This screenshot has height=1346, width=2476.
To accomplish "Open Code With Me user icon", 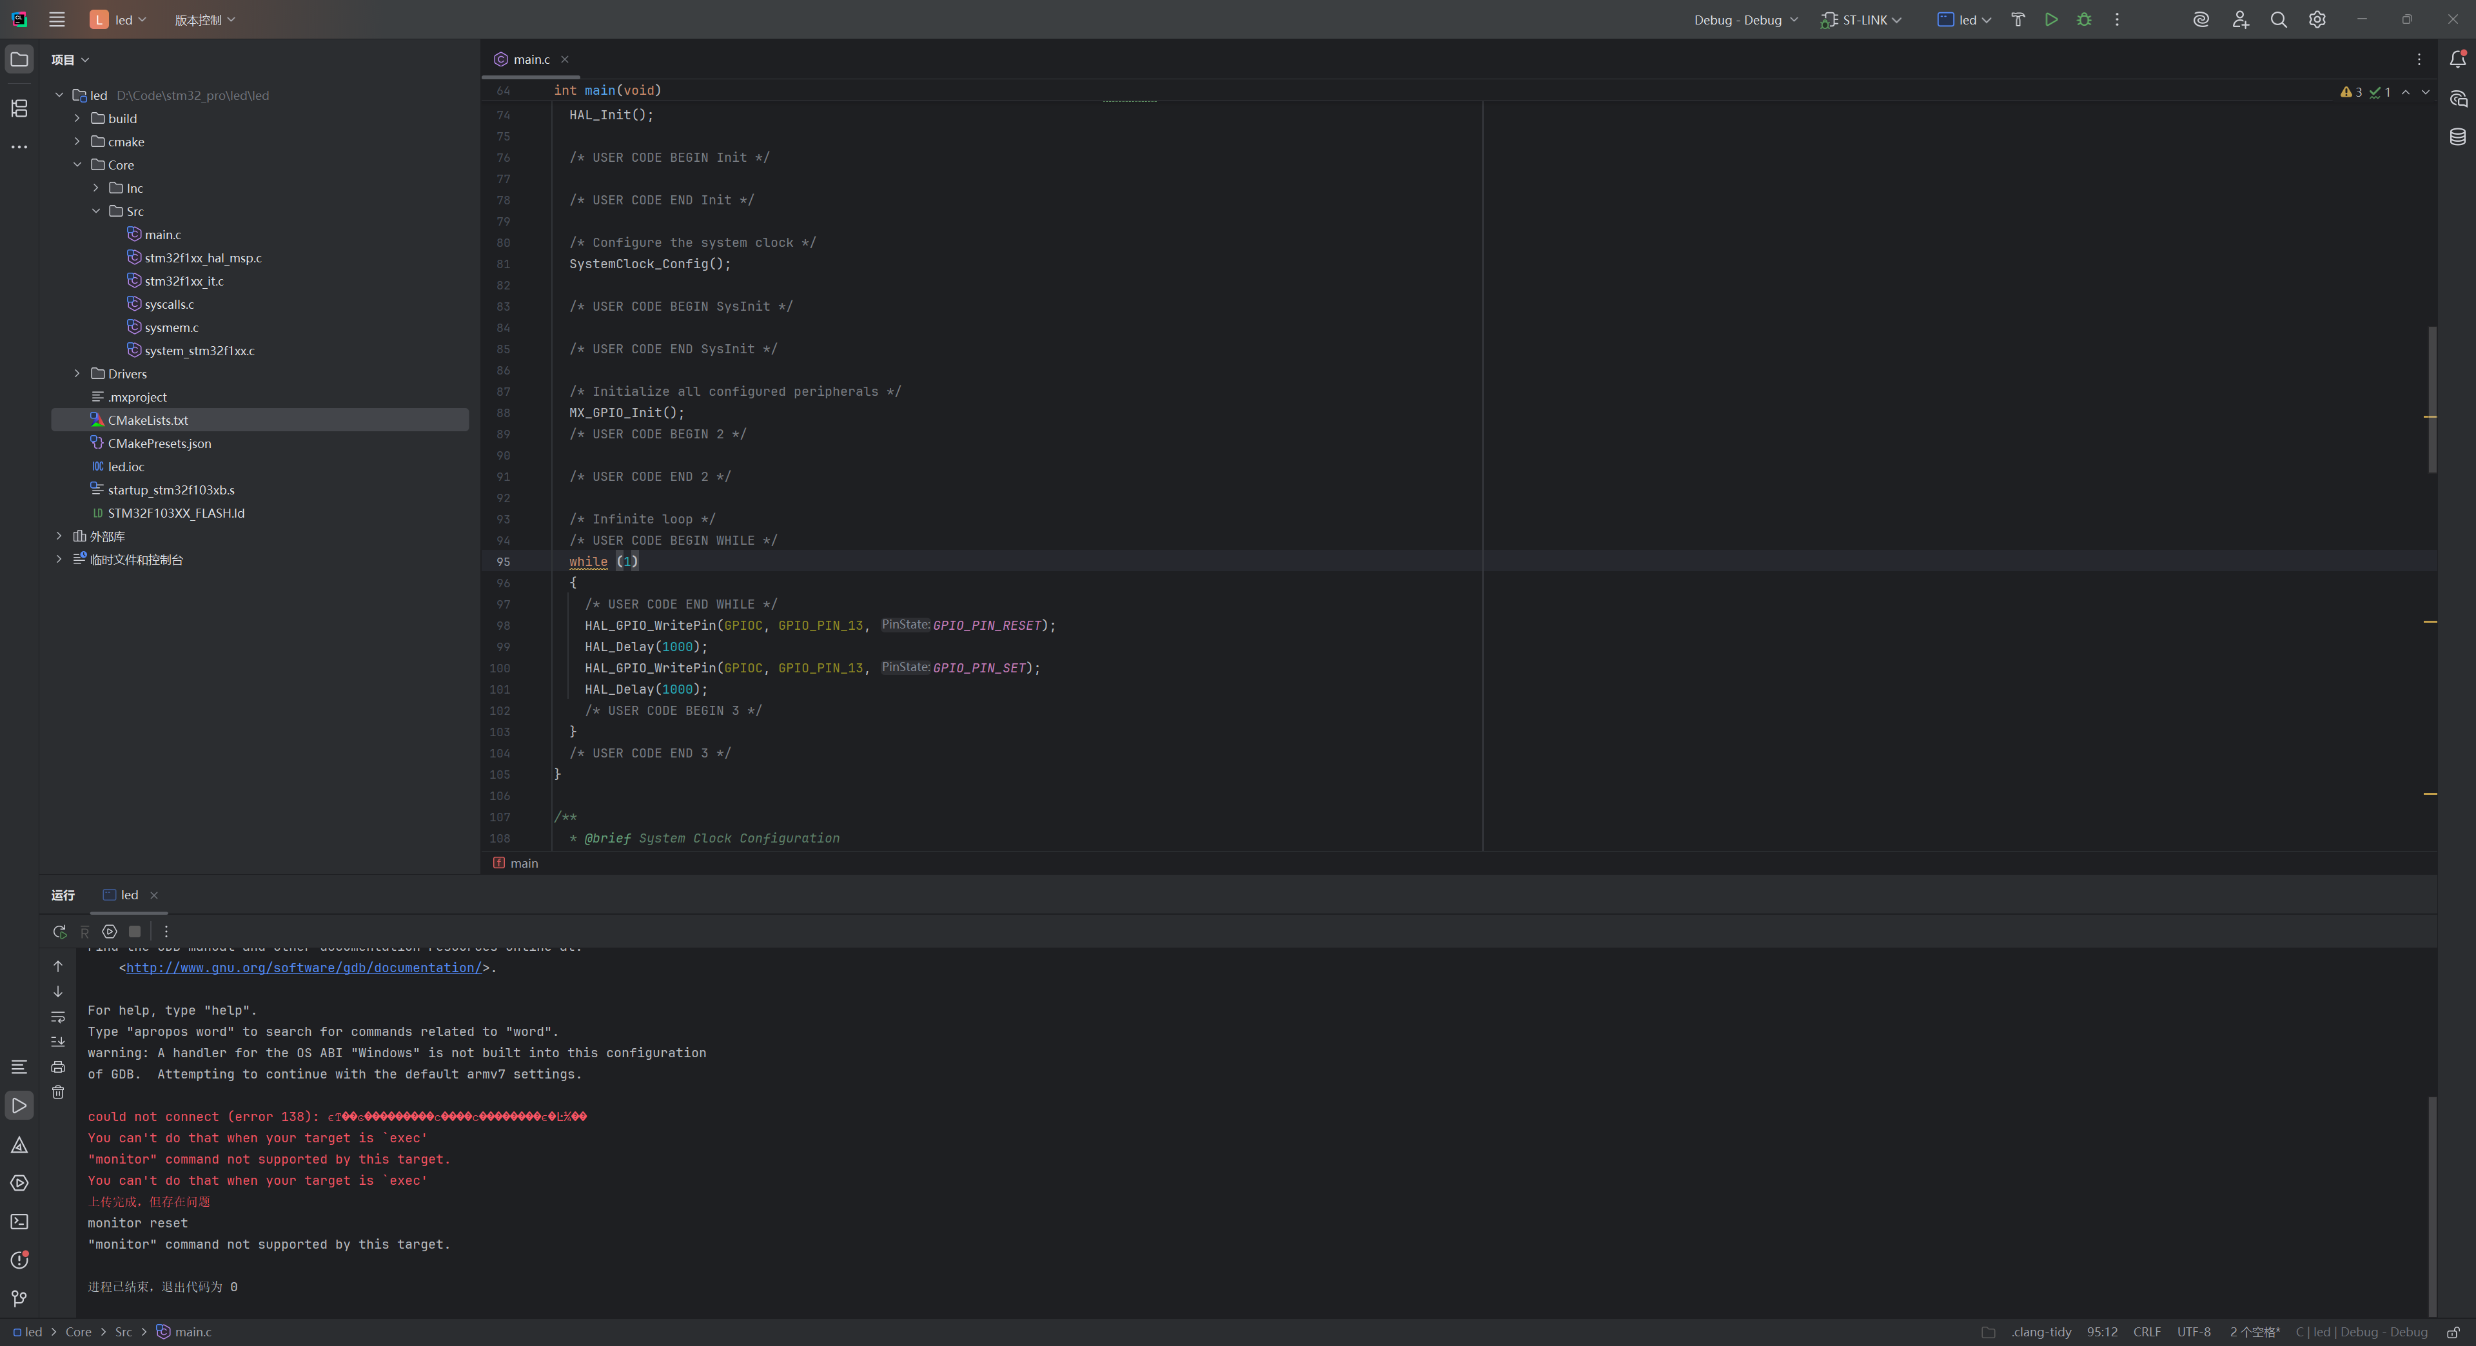I will pyautogui.click(x=2241, y=19).
